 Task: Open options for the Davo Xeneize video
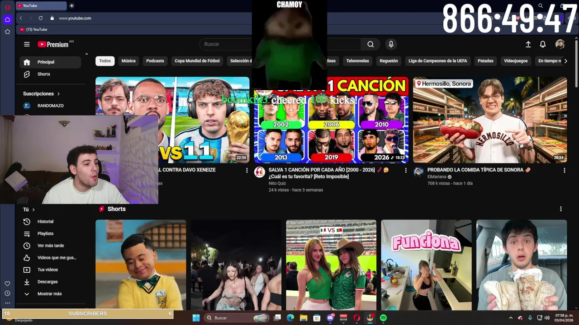coord(247,170)
